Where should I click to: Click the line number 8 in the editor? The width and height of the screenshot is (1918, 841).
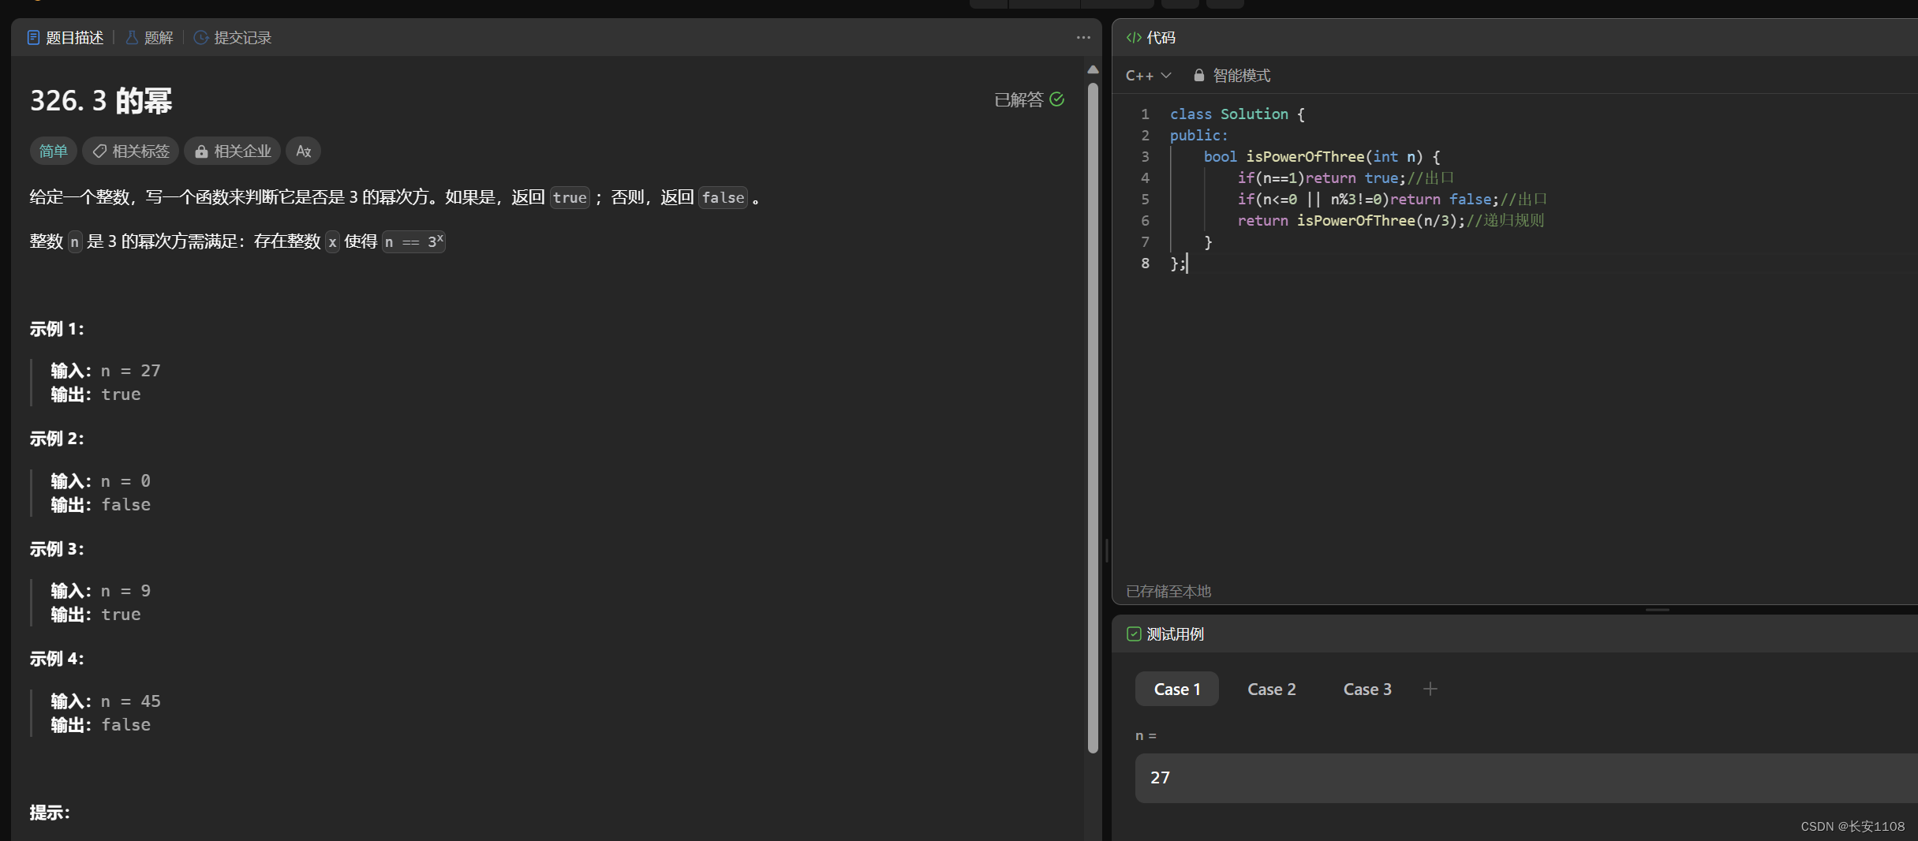[x=1145, y=264]
